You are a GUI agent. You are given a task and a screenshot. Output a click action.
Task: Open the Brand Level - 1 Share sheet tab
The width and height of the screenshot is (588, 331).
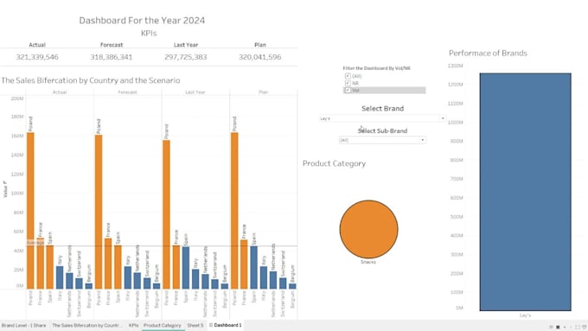pyautogui.click(x=24, y=325)
